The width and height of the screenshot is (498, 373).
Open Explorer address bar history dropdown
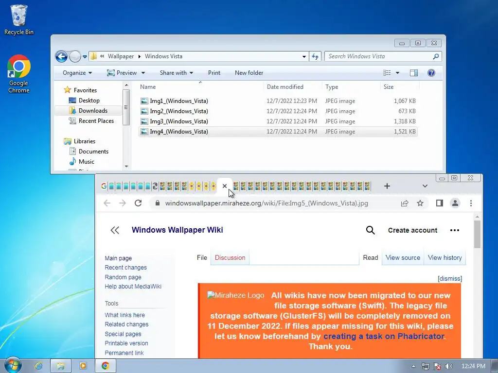click(304, 56)
